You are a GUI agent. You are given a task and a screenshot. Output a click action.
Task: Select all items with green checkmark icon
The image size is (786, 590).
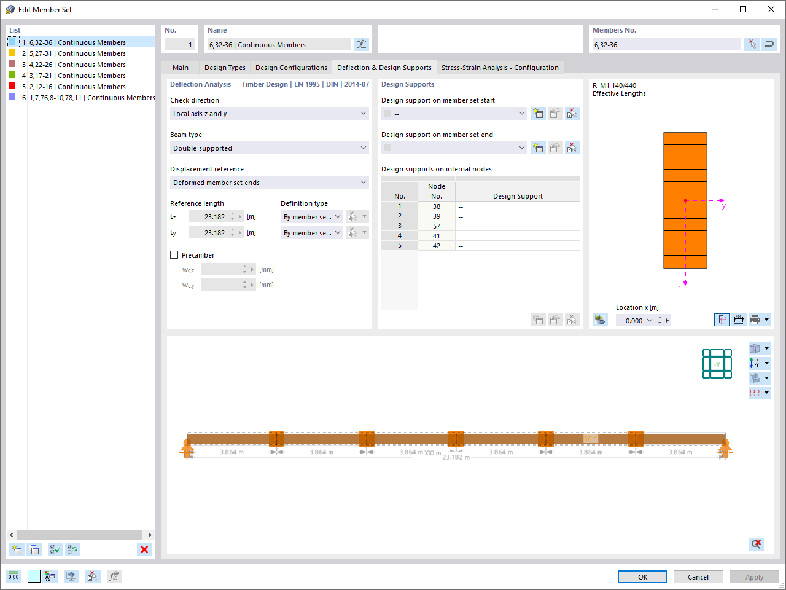[x=55, y=549]
